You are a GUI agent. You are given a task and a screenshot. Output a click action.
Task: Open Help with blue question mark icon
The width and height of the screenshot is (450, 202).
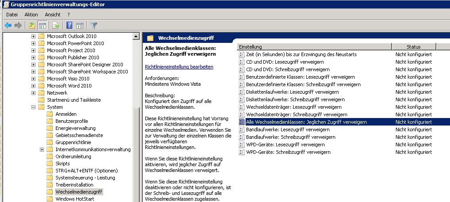pyautogui.click(x=70, y=25)
